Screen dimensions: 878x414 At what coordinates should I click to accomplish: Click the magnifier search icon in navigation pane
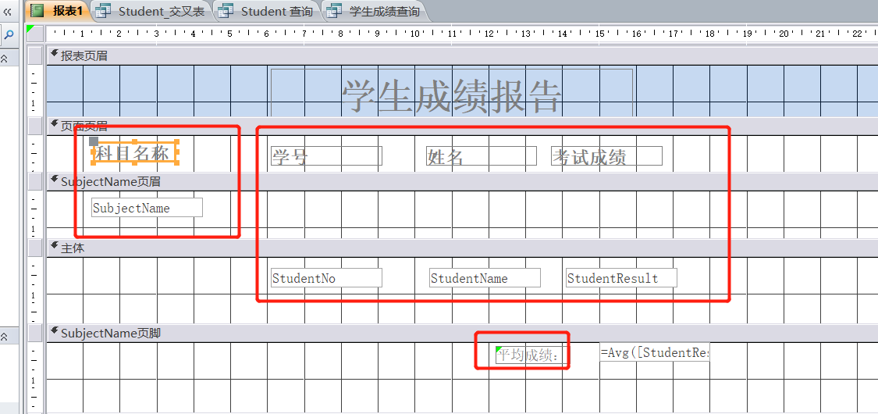tap(9, 35)
